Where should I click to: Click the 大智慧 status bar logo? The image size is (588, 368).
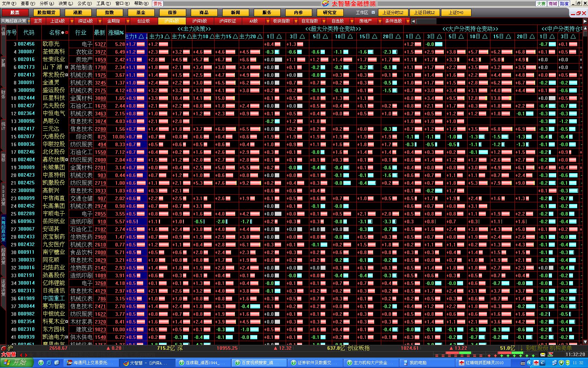click(8, 354)
